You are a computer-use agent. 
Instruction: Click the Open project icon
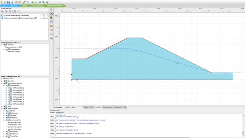coord(5,2)
